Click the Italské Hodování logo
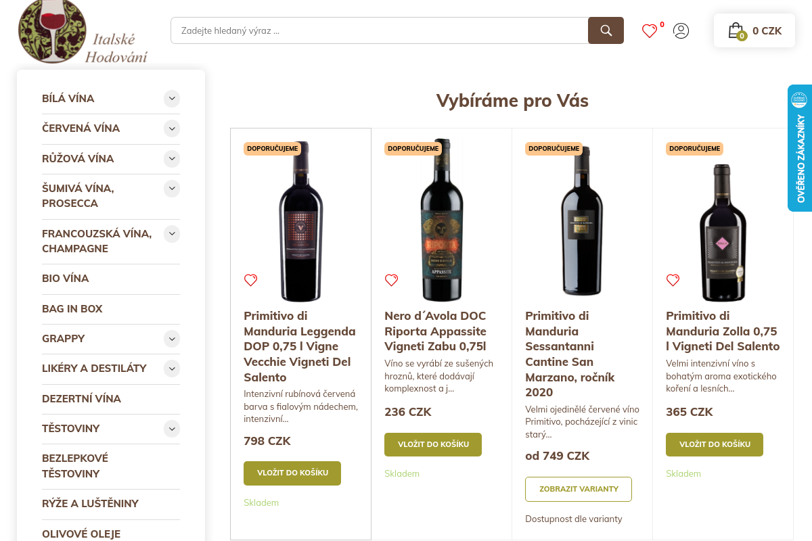 coord(83,32)
